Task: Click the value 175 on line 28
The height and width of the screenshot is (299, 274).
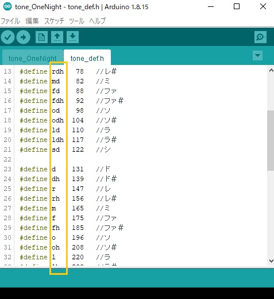Action: point(78,218)
